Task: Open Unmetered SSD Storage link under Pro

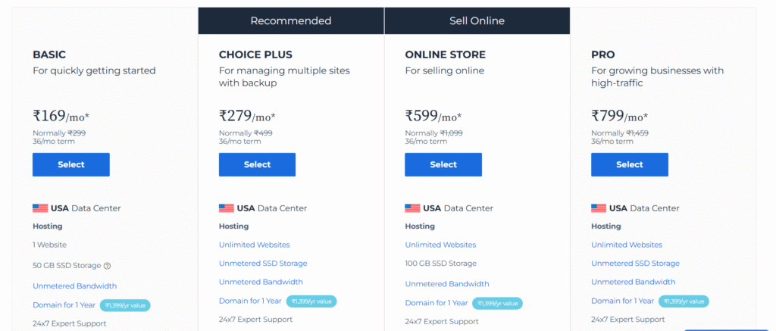Action: (635, 264)
